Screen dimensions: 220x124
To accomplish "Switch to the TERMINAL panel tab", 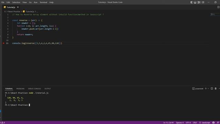I will click(9, 89).
